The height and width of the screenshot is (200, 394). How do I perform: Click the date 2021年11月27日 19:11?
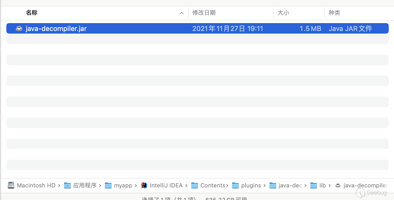[x=228, y=29]
